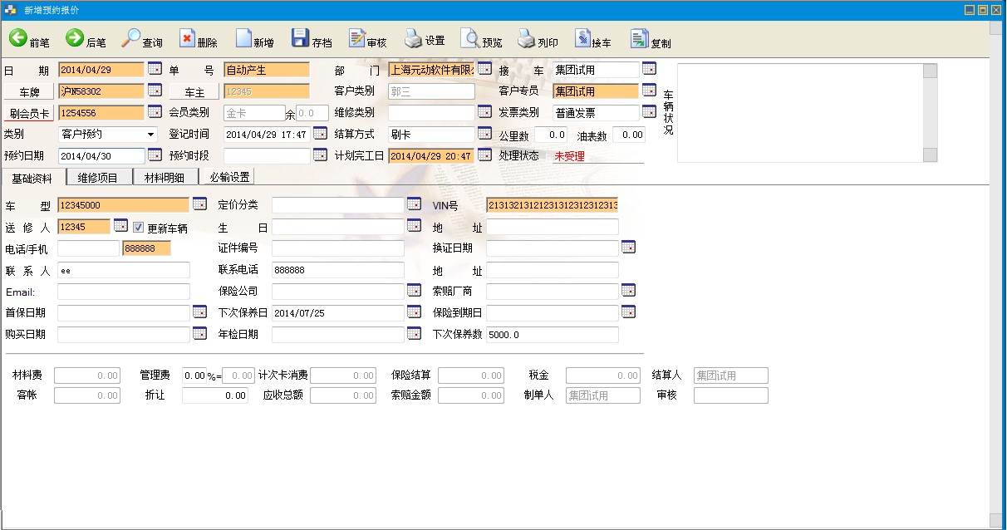Save the record using 存档
Image resolution: width=1007 pixels, height=530 pixels.
(301, 38)
